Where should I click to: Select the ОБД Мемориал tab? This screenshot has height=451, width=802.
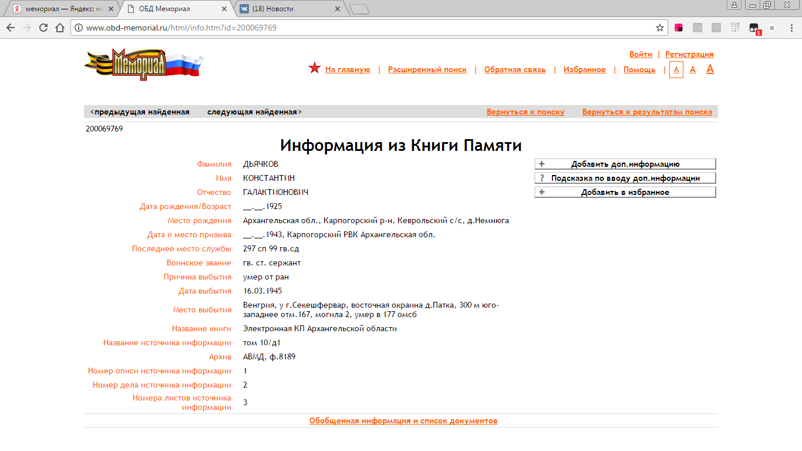[176, 9]
